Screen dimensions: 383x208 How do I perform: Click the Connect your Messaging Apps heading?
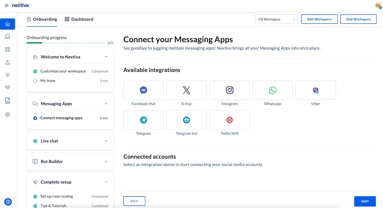(178, 40)
